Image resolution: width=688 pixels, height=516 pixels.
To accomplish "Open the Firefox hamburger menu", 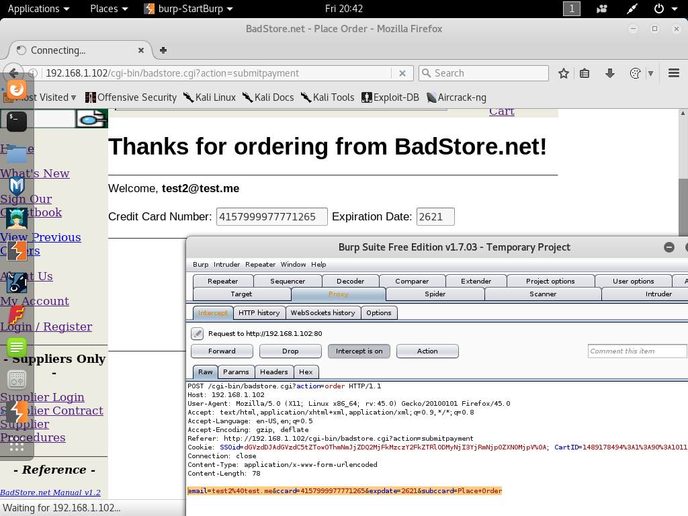I will tap(673, 73).
